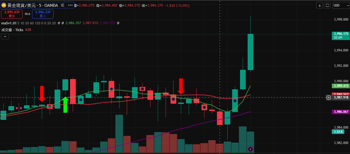Click the green MA value 3,986.357
This screenshot has height=154, width=350.
(73, 23)
